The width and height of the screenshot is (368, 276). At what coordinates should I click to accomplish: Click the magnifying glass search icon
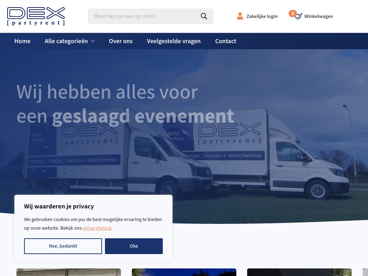coord(204,16)
